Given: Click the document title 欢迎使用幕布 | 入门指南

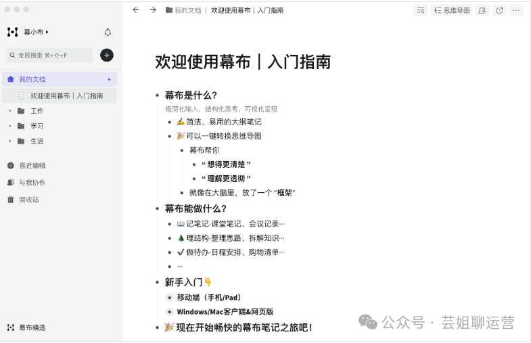Looking at the screenshot, I should [243, 62].
